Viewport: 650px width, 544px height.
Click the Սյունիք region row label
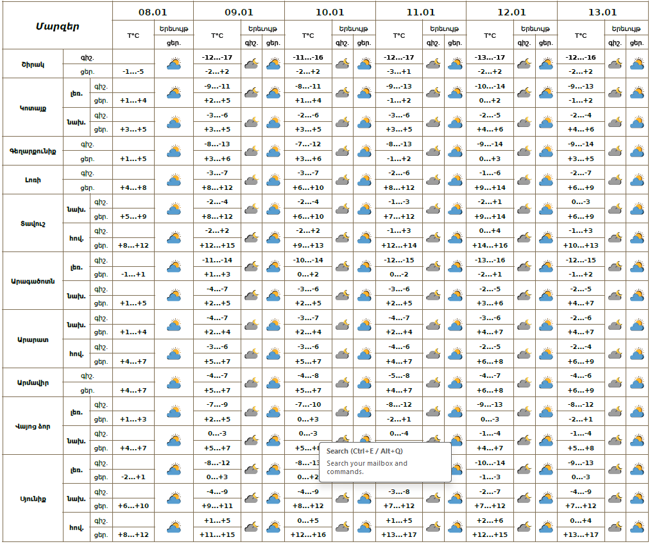33,498
